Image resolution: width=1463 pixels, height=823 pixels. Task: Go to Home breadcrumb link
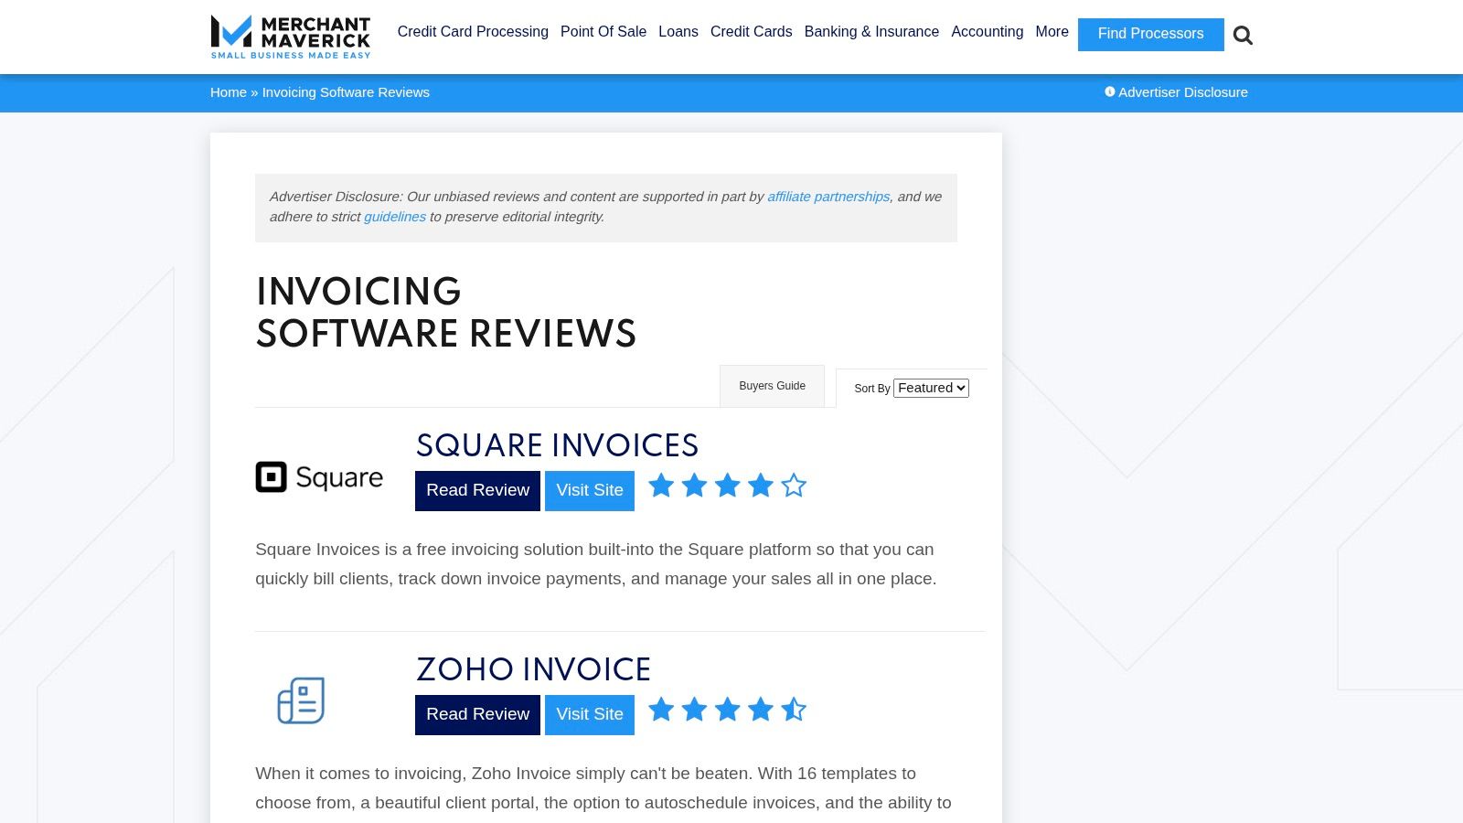[229, 92]
